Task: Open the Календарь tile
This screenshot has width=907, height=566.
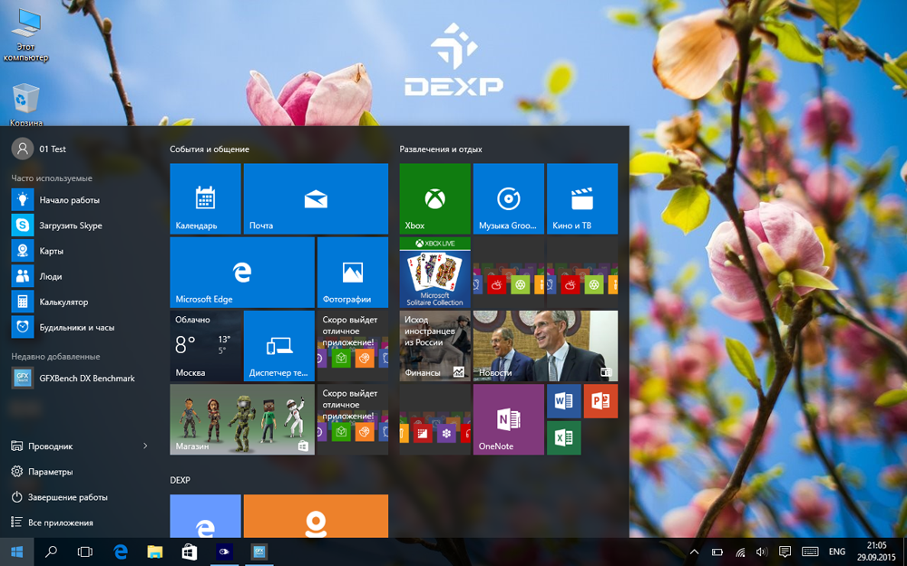Action: pos(205,198)
